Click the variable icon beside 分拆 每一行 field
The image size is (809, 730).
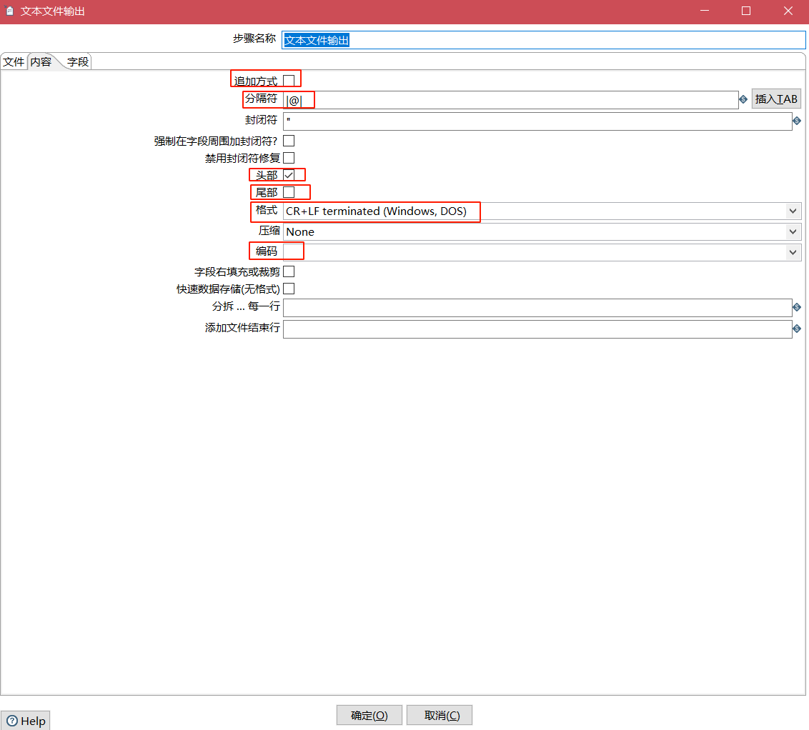tap(797, 307)
